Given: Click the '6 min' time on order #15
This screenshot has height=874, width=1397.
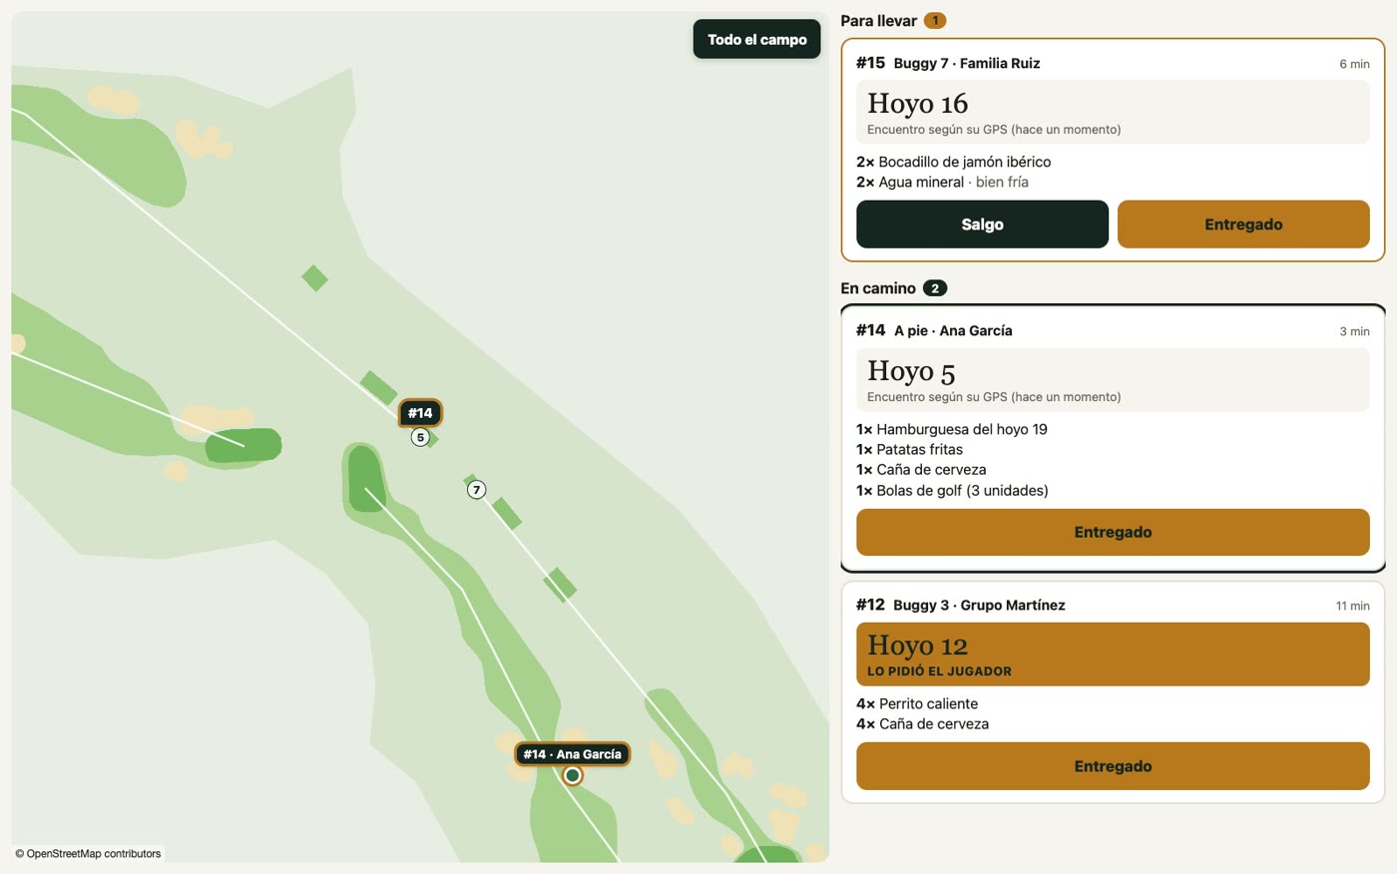Looking at the screenshot, I should (1354, 64).
